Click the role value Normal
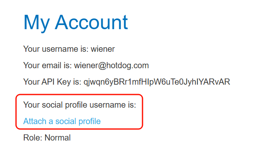Screen dimensions: 269x166 click(57, 138)
